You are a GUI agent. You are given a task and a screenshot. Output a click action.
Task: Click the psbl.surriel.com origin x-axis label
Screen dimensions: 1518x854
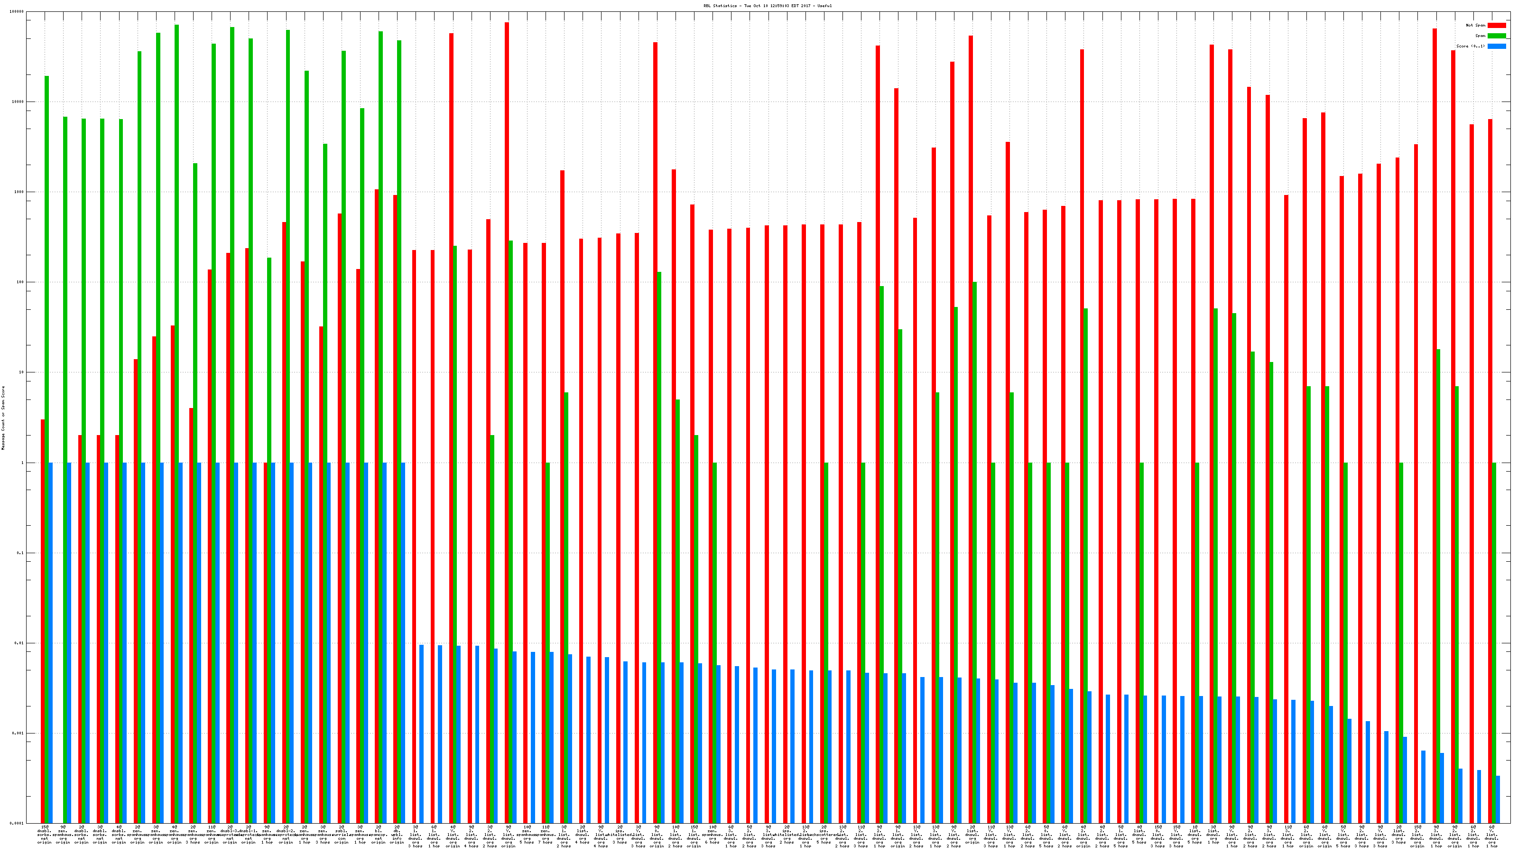341,835
